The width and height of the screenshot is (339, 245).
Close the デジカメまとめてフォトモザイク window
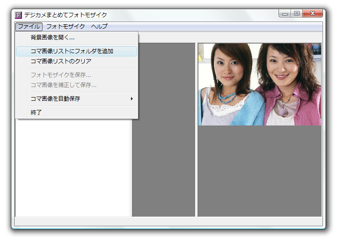(312, 13)
